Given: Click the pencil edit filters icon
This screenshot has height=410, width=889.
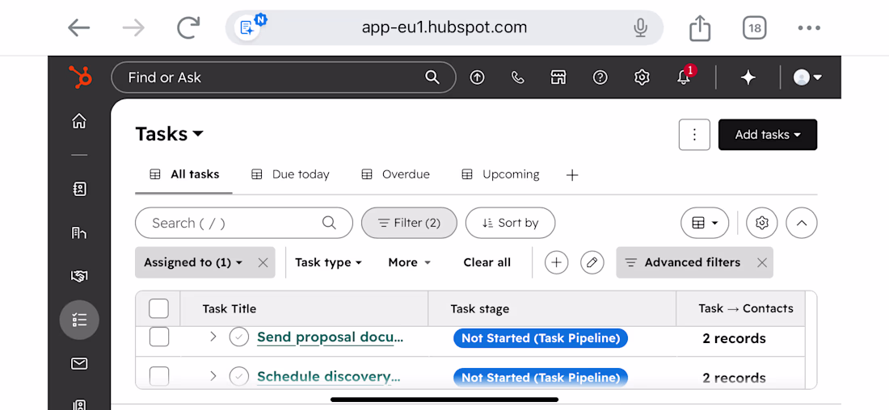Looking at the screenshot, I should [592, 262].
